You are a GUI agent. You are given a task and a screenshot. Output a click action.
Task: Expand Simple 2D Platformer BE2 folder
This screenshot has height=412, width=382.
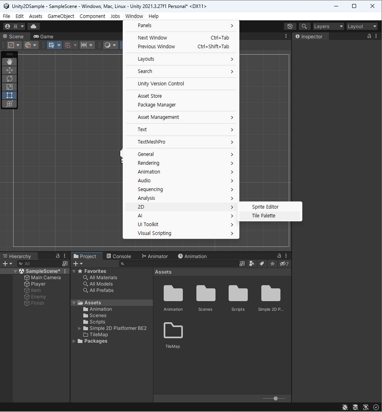pos(80,329)
